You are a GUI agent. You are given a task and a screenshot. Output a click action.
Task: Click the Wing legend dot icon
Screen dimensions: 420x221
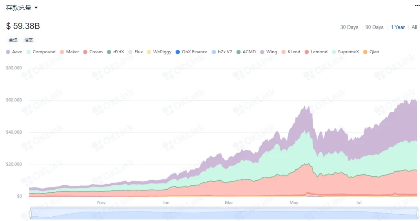[262, 52]
